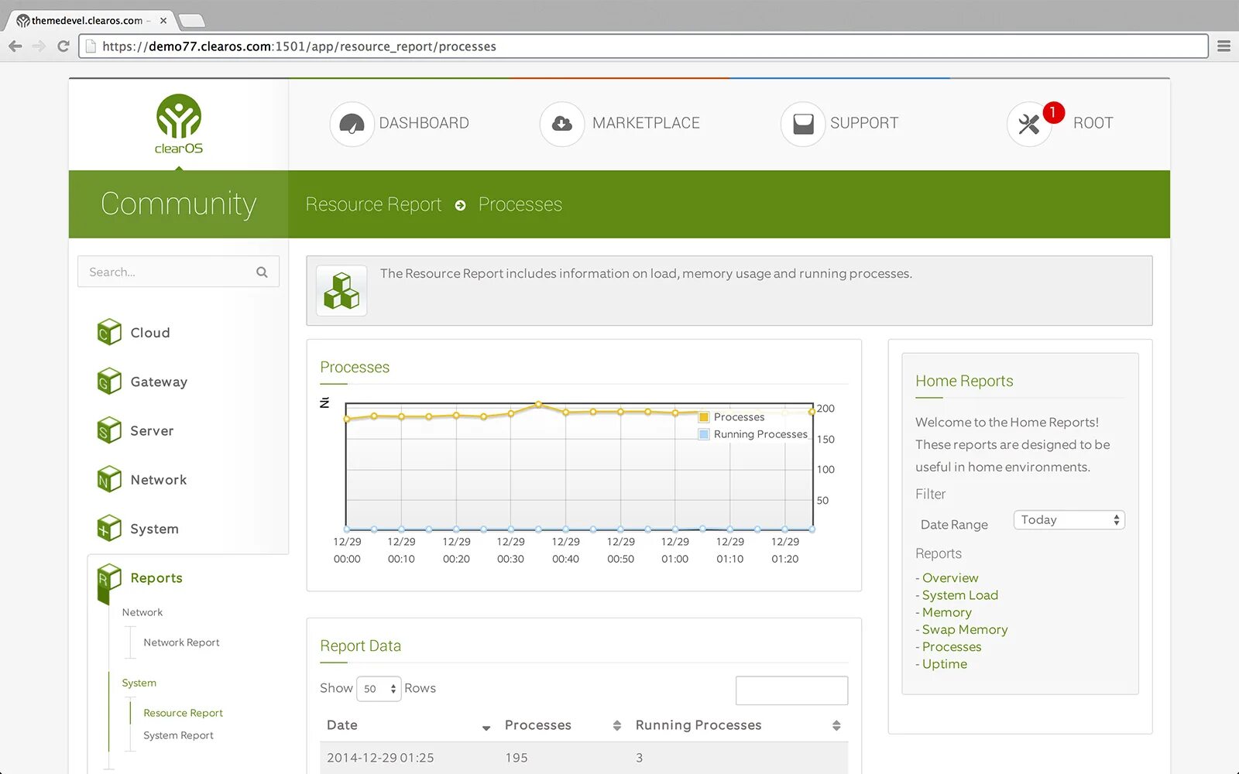The height and width of the screenshot is (774, 1239).
Task: Focus the Report Data filter box
Action: click(791, 690)
